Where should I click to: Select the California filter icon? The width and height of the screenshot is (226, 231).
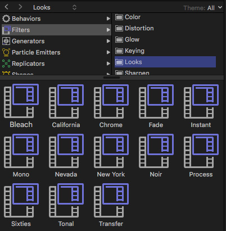[x=66, y=101]
